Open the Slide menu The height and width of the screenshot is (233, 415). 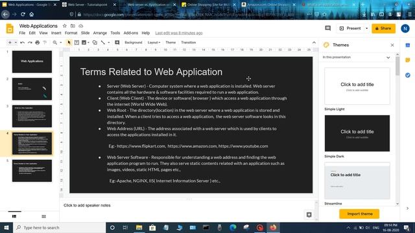[x=85, y=33]
